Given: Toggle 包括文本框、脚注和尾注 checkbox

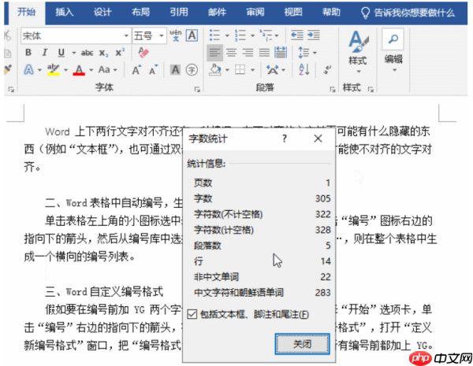Looking at the screenshot, I should pos(192,314).
